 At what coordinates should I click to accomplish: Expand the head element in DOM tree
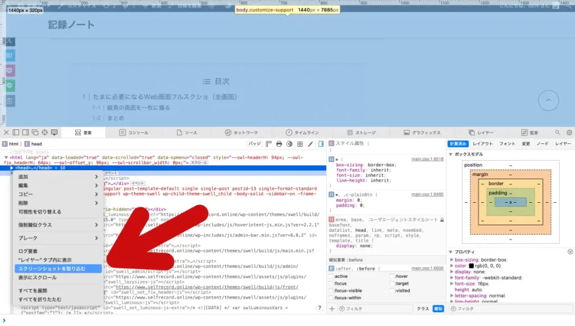pos(12,167)
